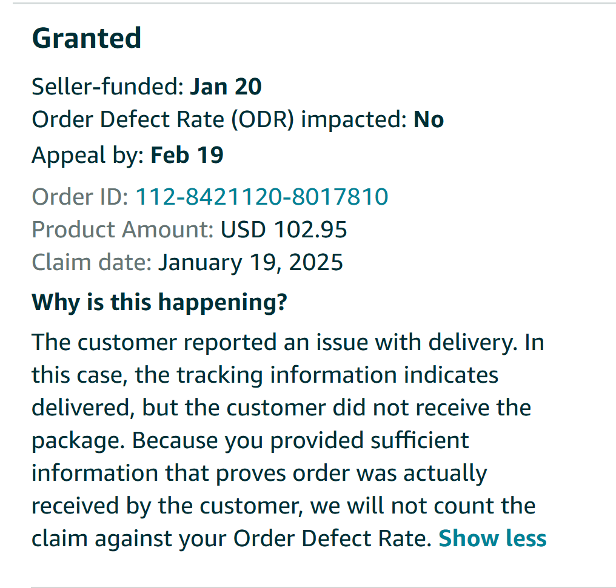
Task: Click the gray Order ID label
Action: point(80,197)
